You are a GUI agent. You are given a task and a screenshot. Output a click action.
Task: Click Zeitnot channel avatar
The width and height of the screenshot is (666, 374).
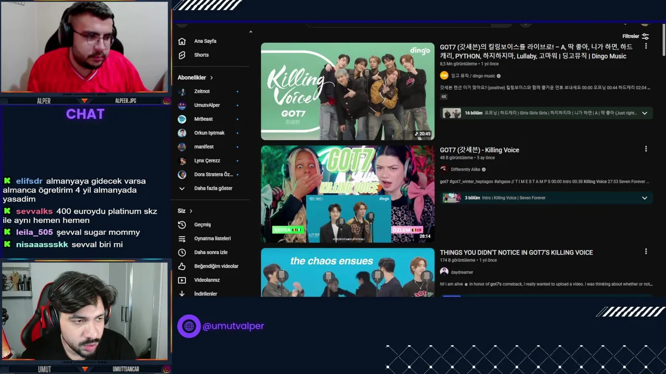(x=182, y=91)
